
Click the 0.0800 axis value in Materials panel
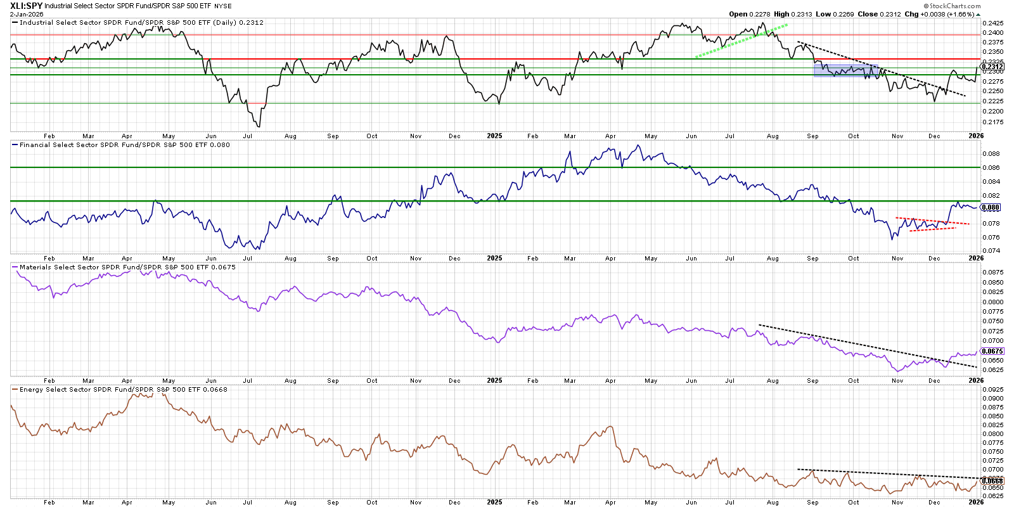(993, 302)
